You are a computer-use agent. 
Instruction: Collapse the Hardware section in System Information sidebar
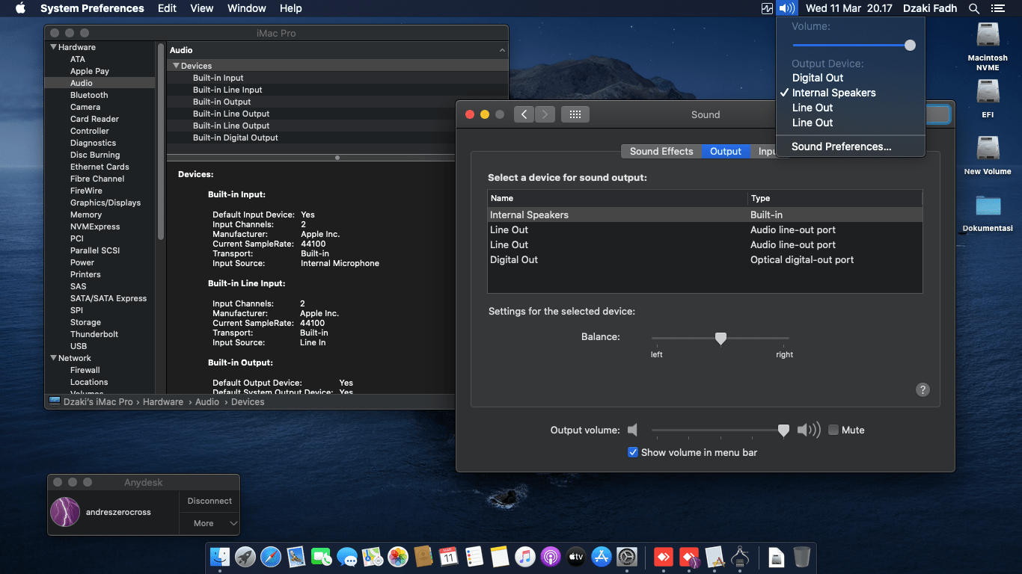[52, 46]
